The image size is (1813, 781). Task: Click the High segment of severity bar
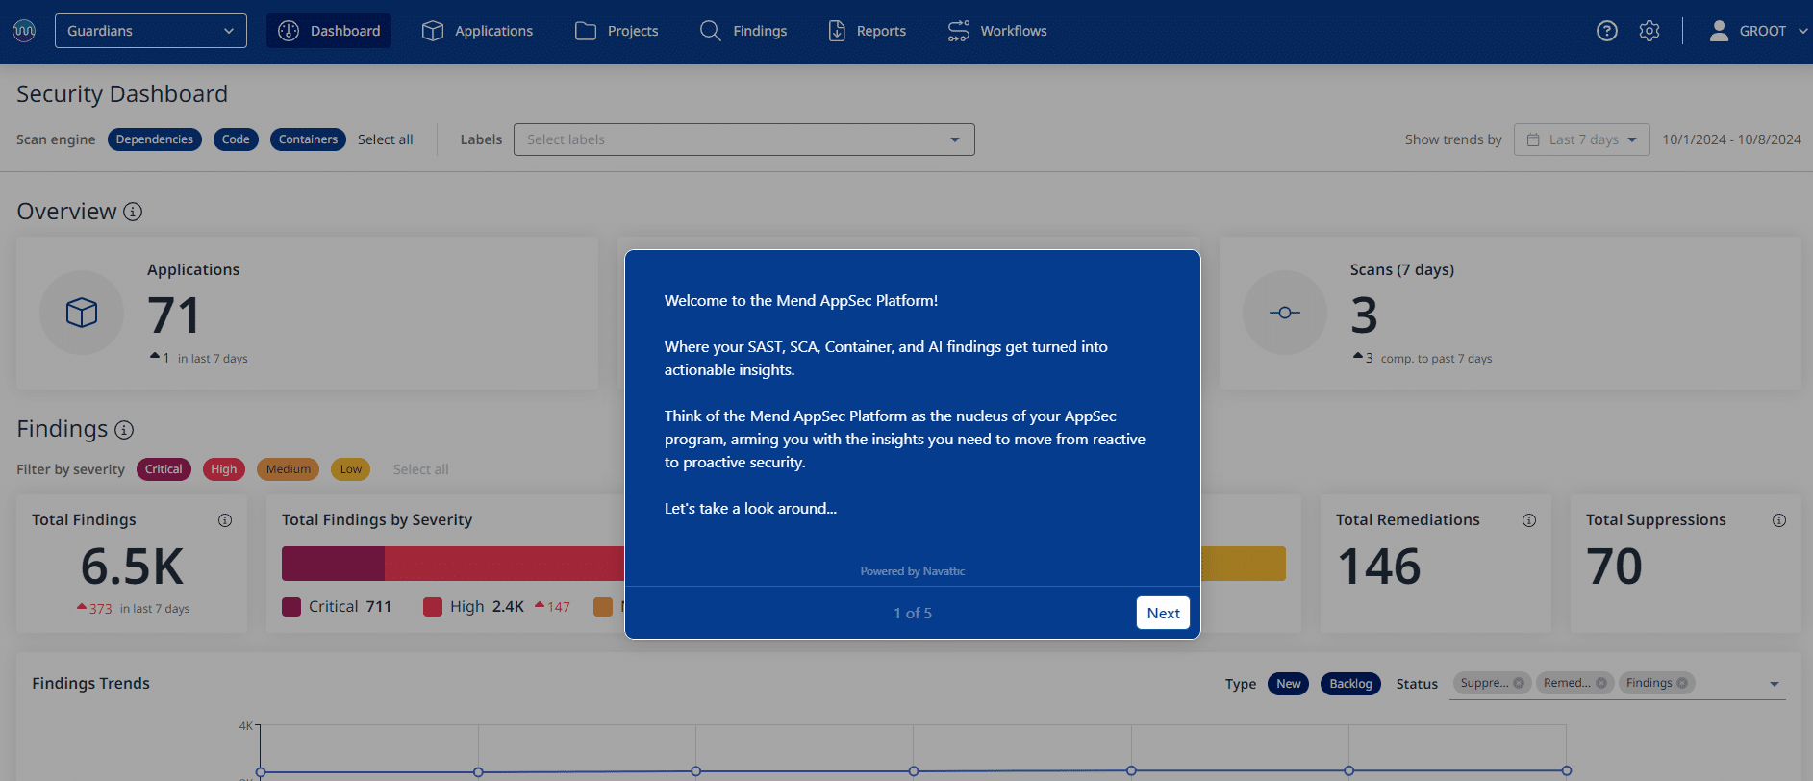click(505, 564)
